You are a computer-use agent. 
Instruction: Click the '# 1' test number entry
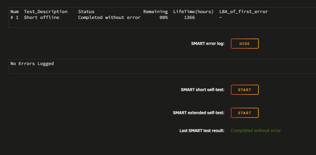click(14, 17)
